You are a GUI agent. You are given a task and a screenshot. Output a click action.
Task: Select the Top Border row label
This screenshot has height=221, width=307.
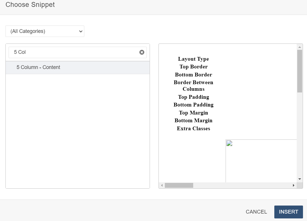point(193,67)
